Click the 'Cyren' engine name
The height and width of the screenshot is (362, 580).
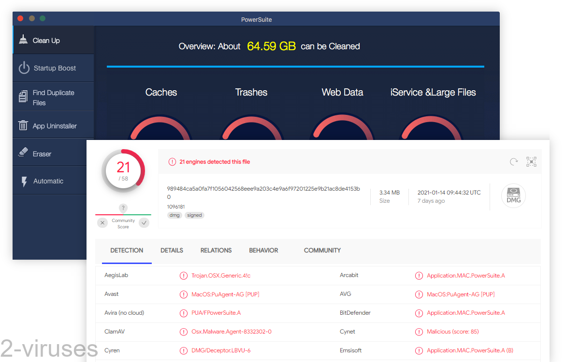click(112, 350)
